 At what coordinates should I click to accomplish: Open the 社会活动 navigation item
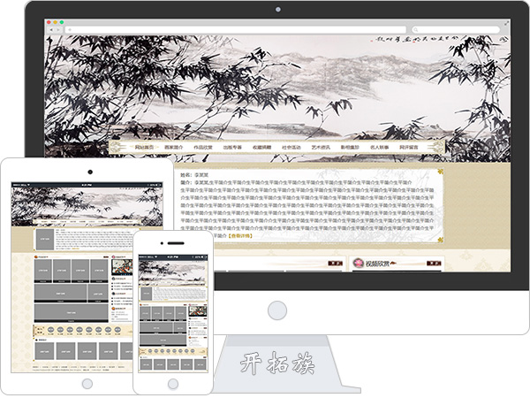coord(291,147)
